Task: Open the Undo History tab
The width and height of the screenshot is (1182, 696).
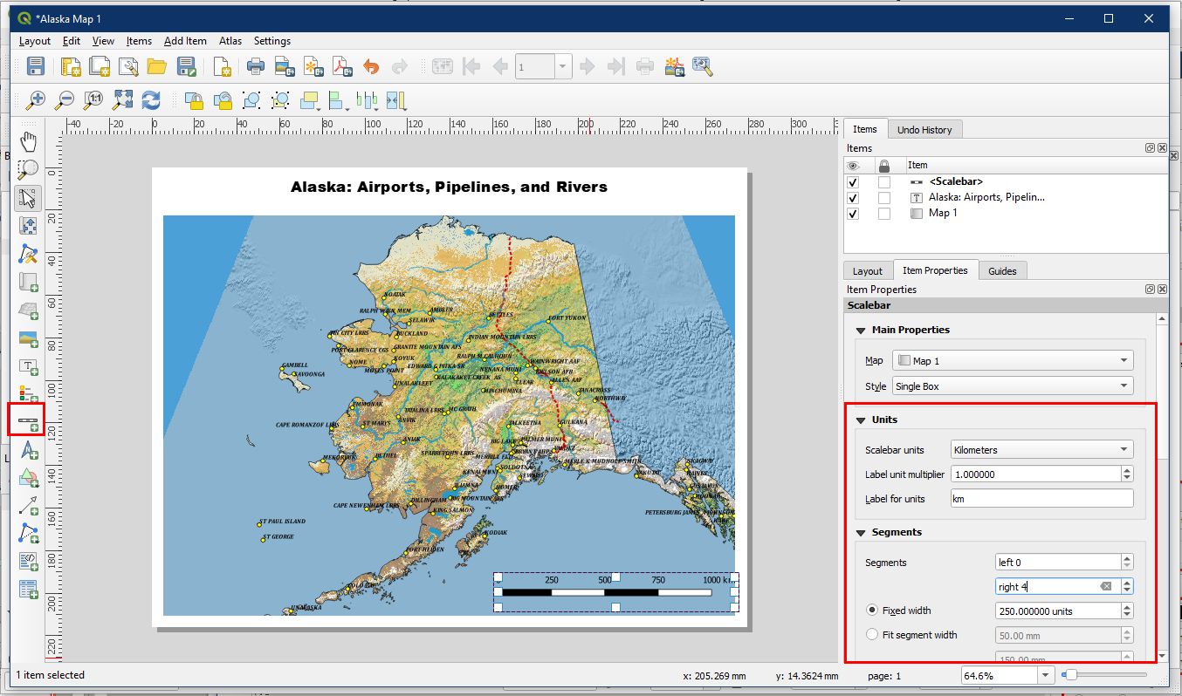Action: 924,130
